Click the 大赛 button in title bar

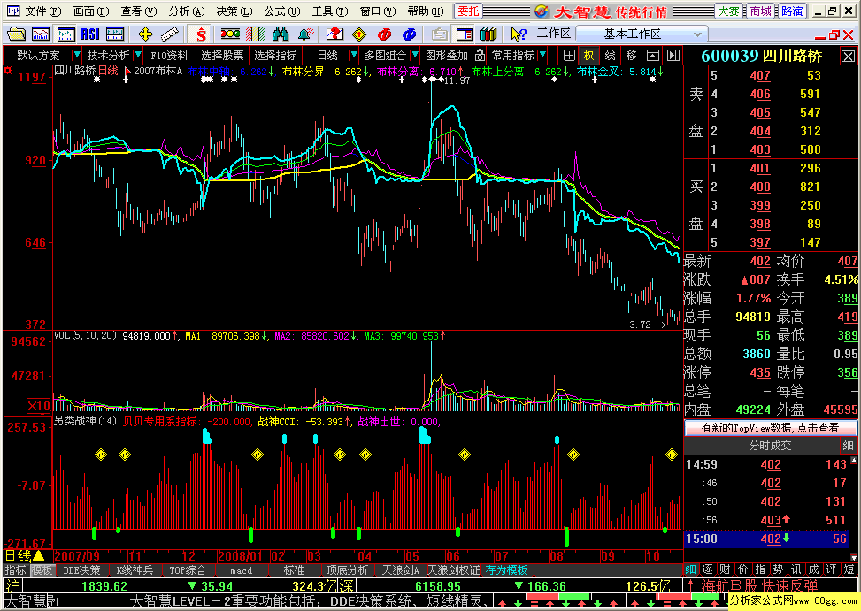point(729,11)
